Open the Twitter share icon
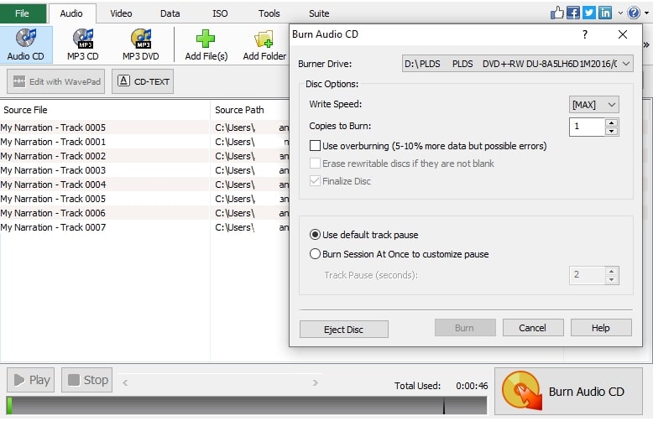Viewport: 653px width, 421px height. (589, 13)
